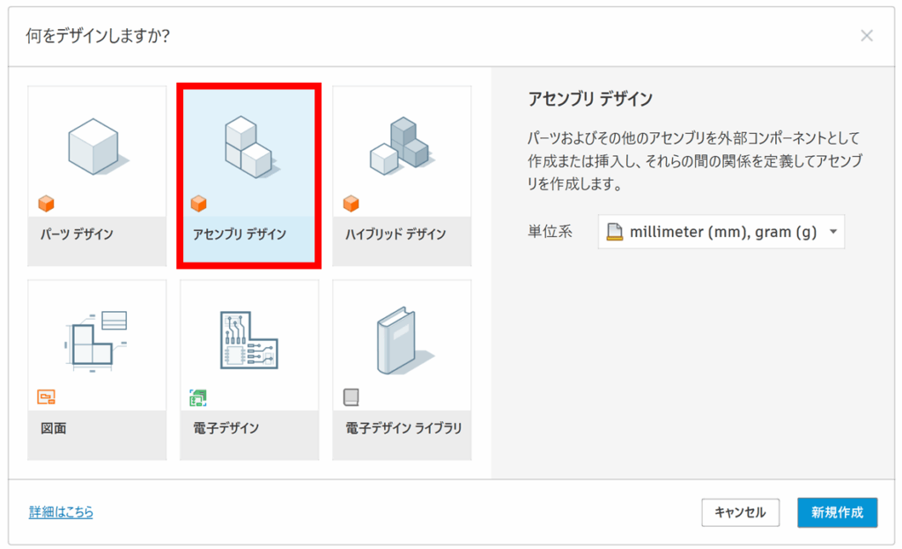Select the single cube パーツ デザイン icon
The height and width of the screenshot is (549, 902).
coord(95,147)
